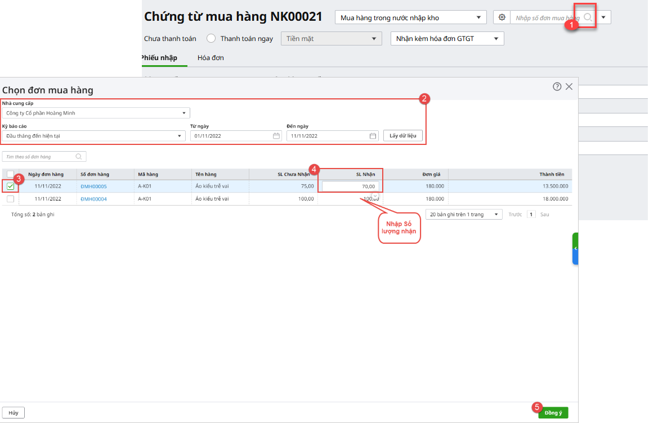Open the gear settings icon
The height and width of the screenshot is (423, 667).
click(502, 17)
